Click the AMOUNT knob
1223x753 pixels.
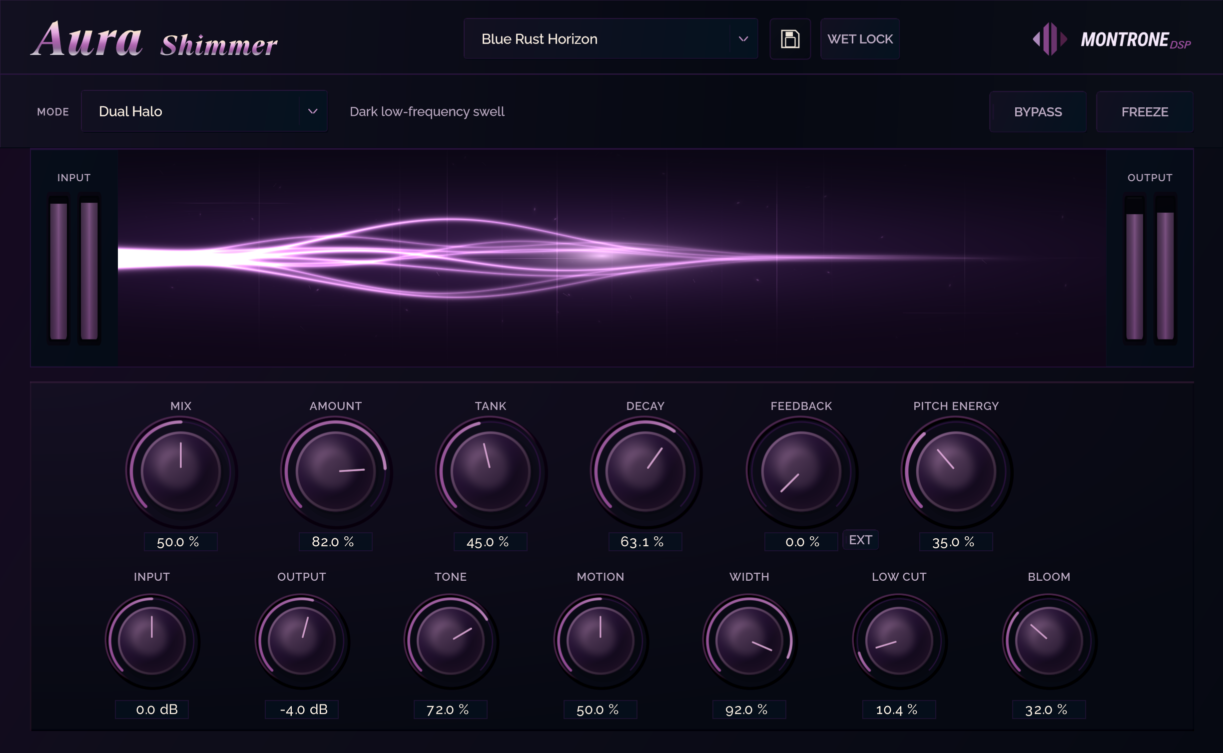click(336, 471)
